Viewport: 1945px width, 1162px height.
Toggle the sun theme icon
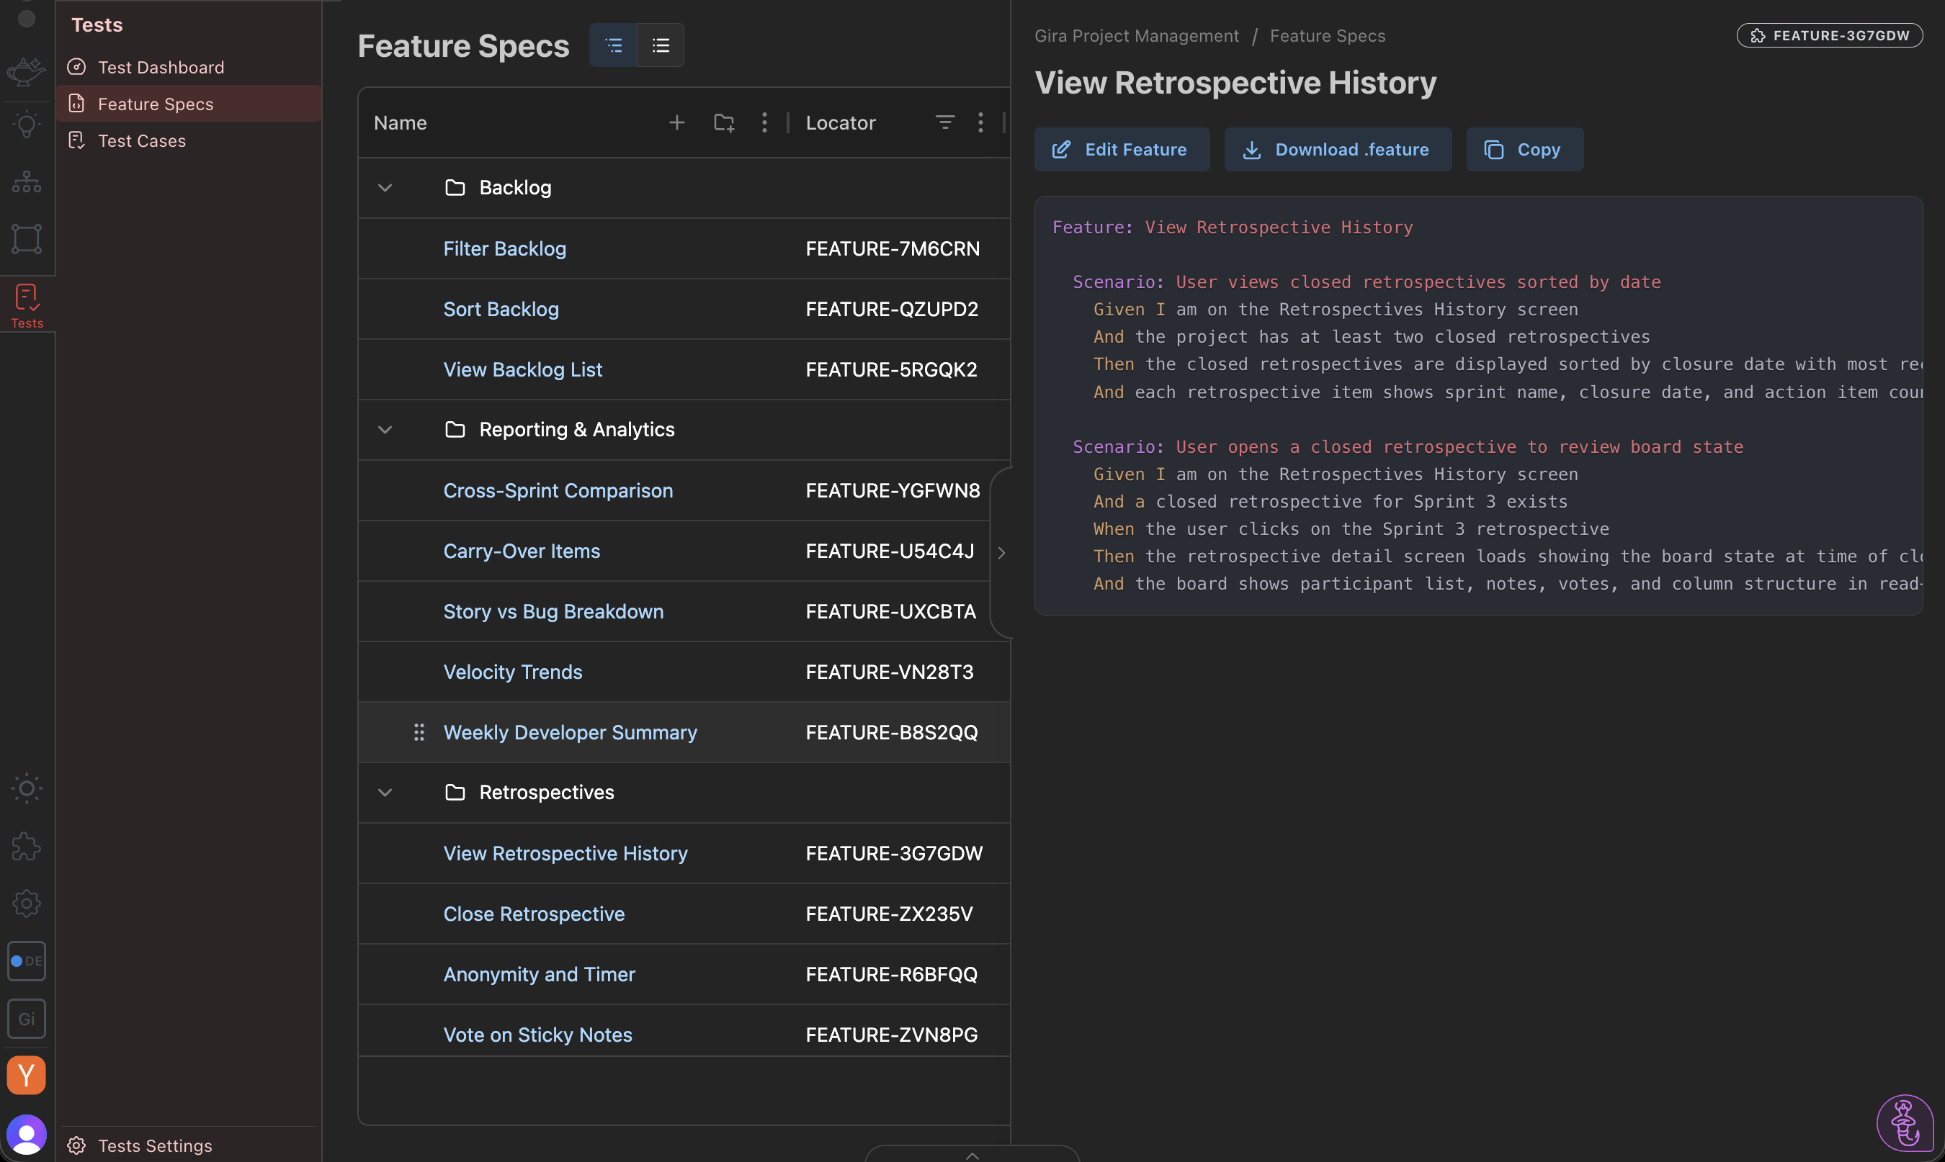coord(26,788)
